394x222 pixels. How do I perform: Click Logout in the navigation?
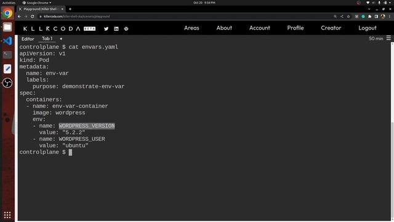point(368,28)
